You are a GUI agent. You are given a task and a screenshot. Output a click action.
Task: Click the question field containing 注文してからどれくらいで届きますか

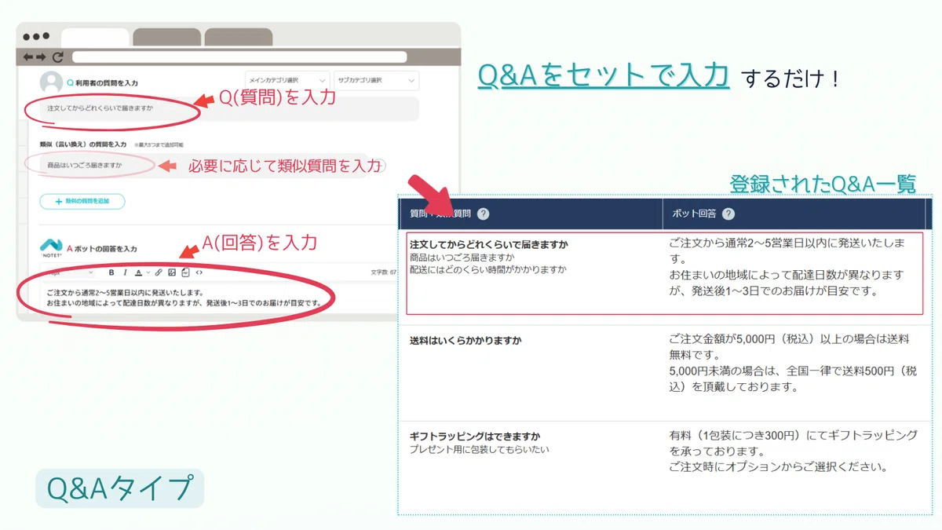(229, 108)
